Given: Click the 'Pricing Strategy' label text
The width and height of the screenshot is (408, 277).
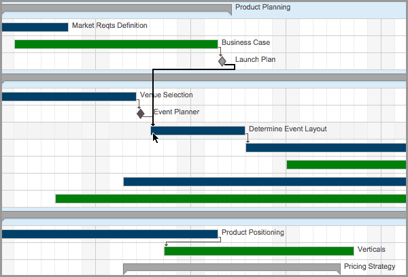Looking at the screenshot, I should click(369, 266).
